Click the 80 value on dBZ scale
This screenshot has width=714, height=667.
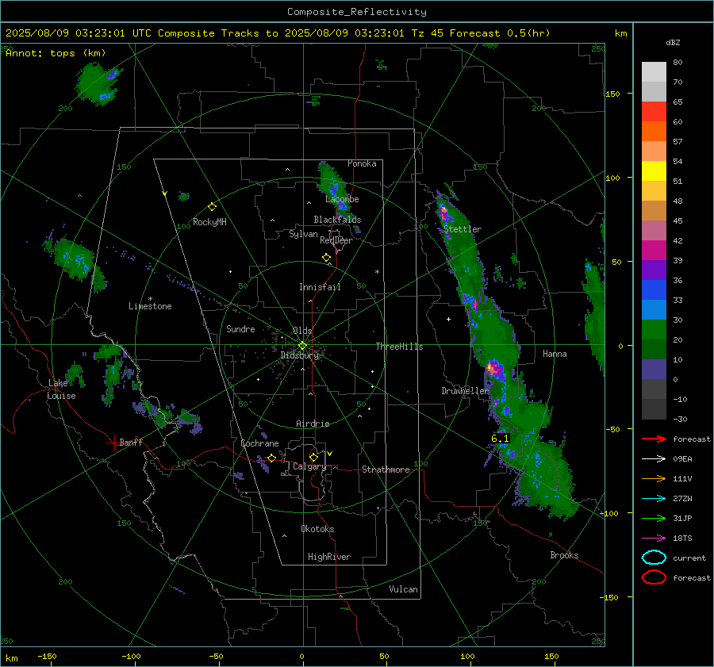pos(678,63)
